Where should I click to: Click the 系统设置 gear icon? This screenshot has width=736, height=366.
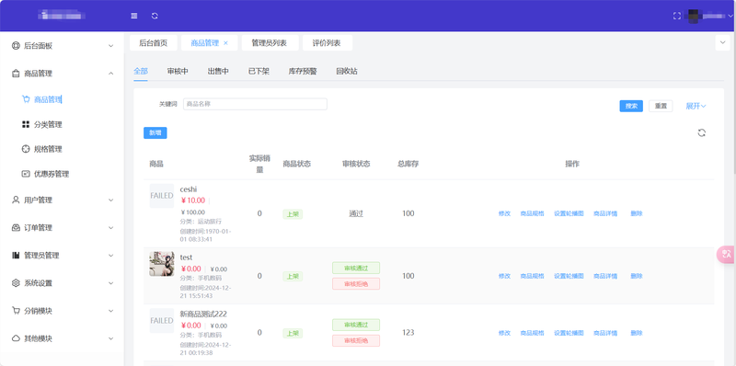(x=16, y=283)
